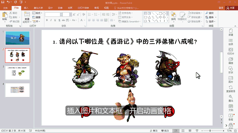This screenshot has width=238, height=133.
Task: Click the zoom slider handle
Action: tap(210, 131)
